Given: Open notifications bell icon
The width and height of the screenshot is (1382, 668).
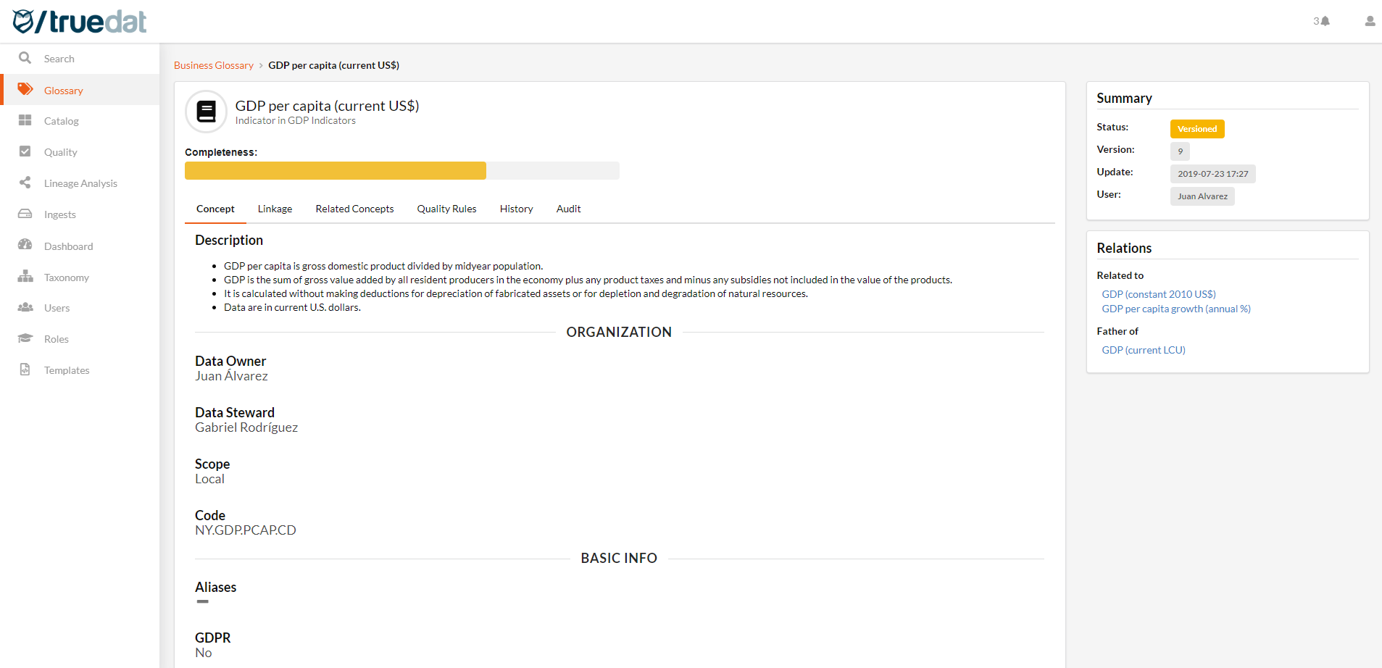Looking at the screenshot, I should click(1325, 21).
